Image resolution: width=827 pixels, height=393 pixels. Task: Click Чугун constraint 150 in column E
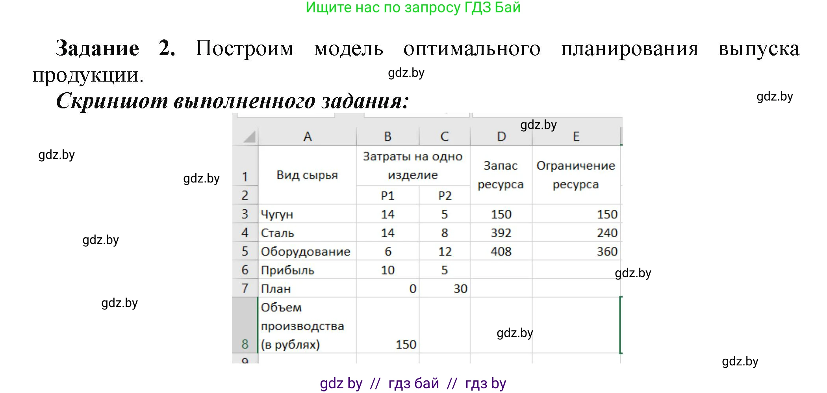coord(576,214)
